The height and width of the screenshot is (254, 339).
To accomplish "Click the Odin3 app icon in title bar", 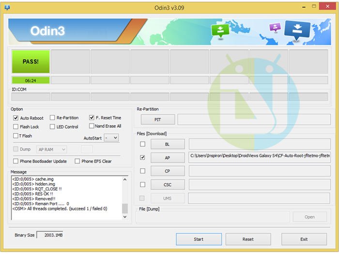I will [x=7, y=8].
